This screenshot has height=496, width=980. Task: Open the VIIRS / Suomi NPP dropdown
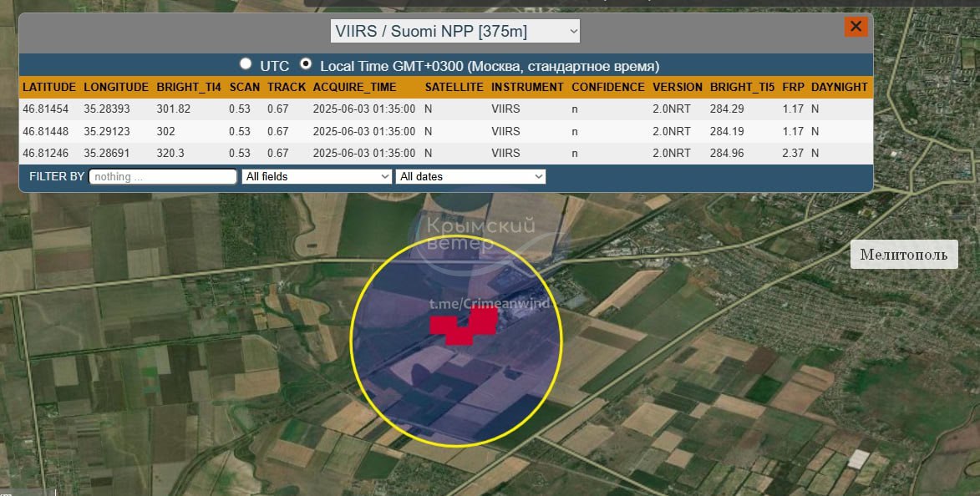455,32
